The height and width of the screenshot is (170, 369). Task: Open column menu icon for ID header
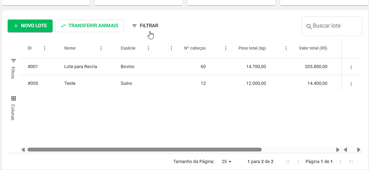(x=45, y=48)
